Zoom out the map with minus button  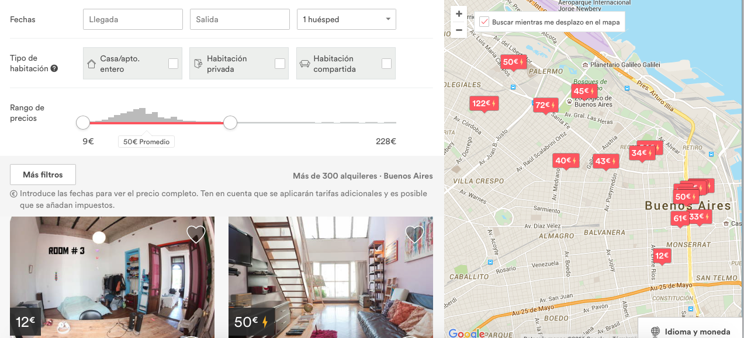click(459, 30)
